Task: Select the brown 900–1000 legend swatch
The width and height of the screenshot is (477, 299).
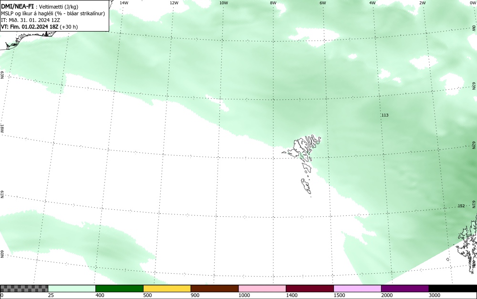Action: point(215,288)
